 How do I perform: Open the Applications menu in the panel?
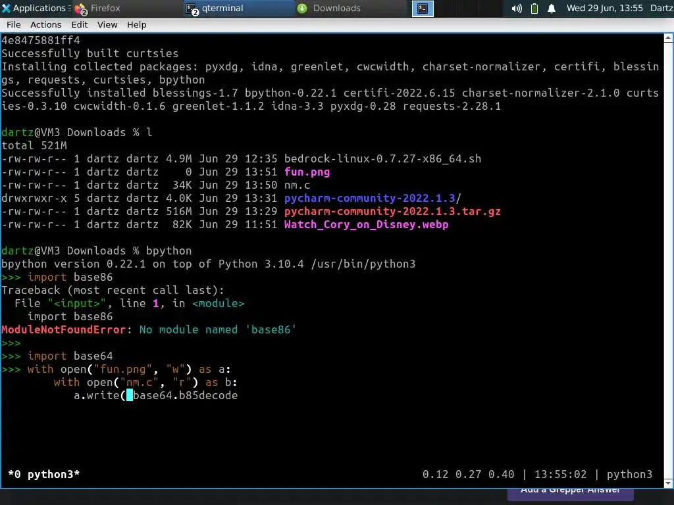(34, 8)
